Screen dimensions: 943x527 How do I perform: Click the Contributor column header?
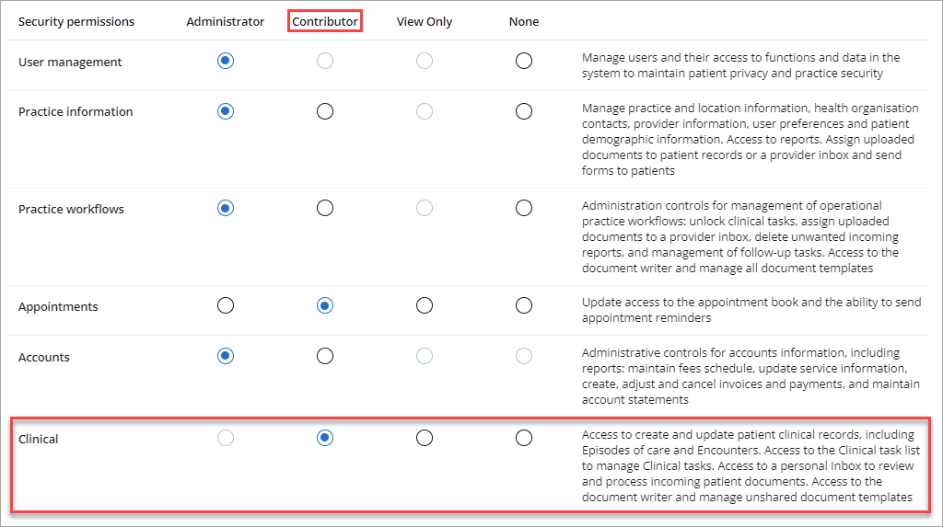325,22
